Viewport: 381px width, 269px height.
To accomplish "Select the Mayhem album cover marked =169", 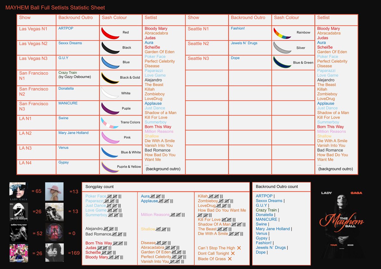I will 54,253.
